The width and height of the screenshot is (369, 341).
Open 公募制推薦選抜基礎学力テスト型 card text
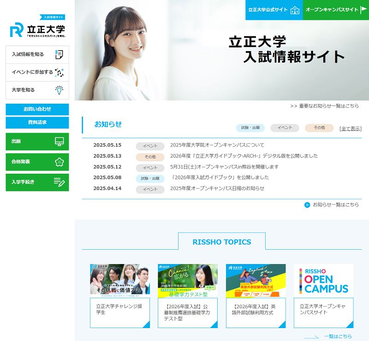coord(187,313)
